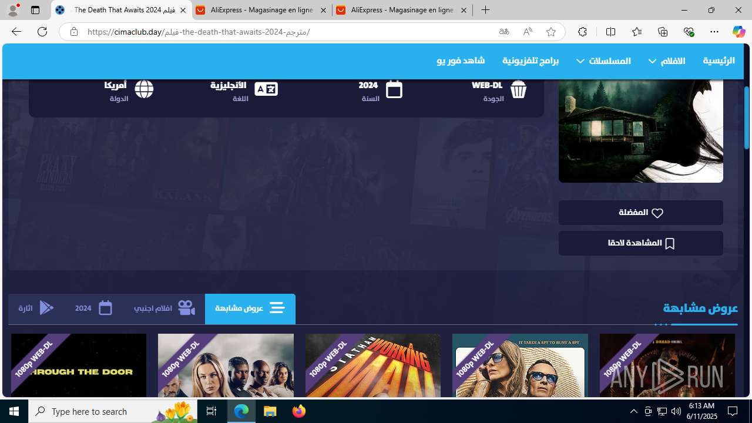Screen dimensions: 752x423
Task: Close the cimaclub Death That Awaits tab
Action: pos(183,11)
